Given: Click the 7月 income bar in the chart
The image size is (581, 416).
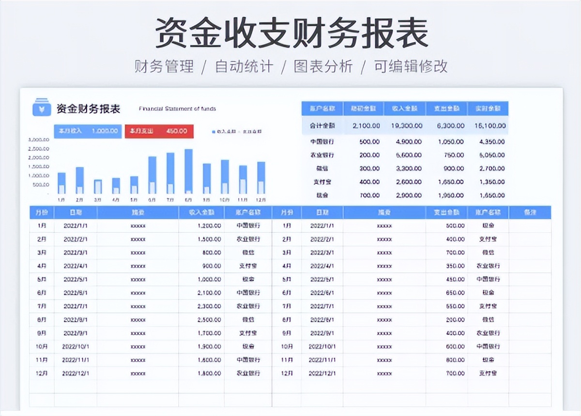Looking at the screenshot, I should [169, 173].
